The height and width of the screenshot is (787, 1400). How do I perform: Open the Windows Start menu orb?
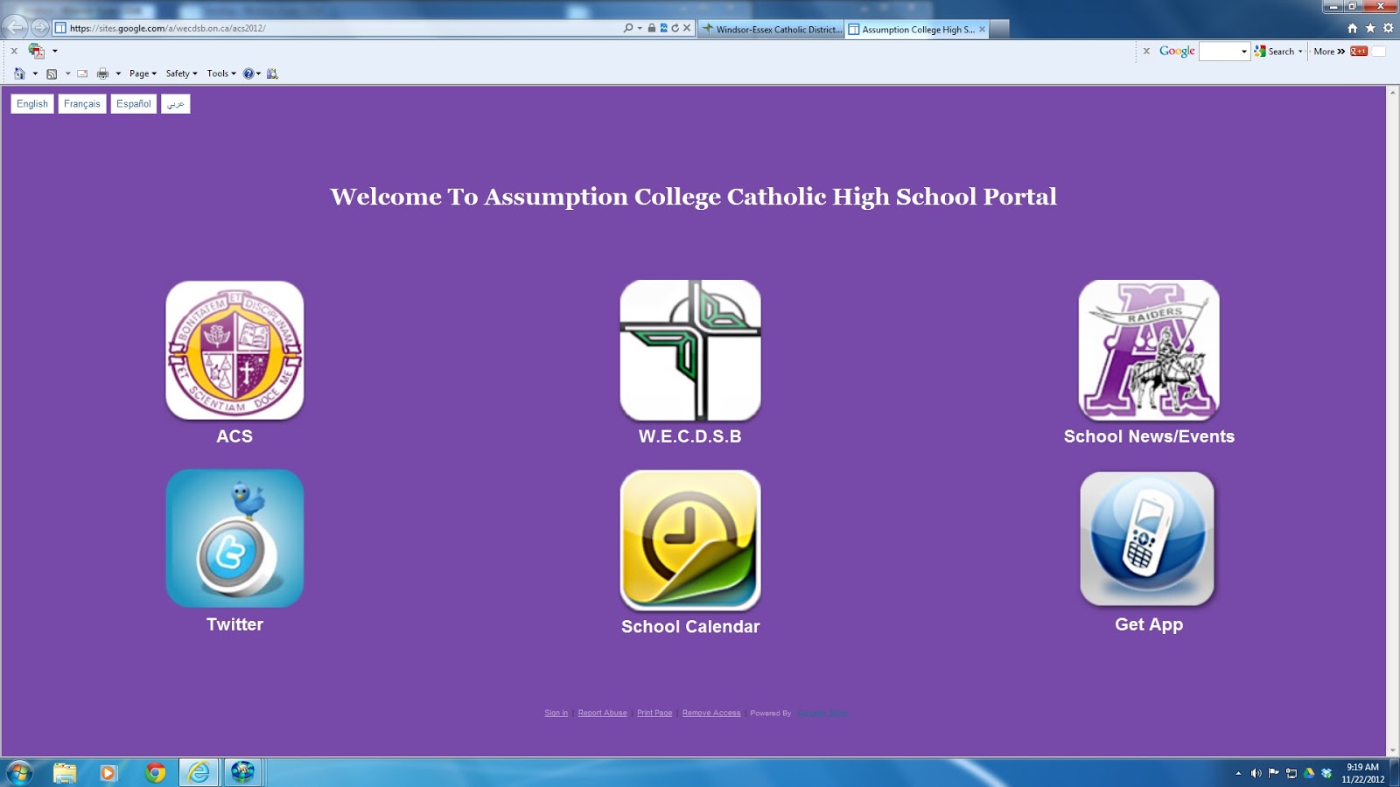pos(19,772)
